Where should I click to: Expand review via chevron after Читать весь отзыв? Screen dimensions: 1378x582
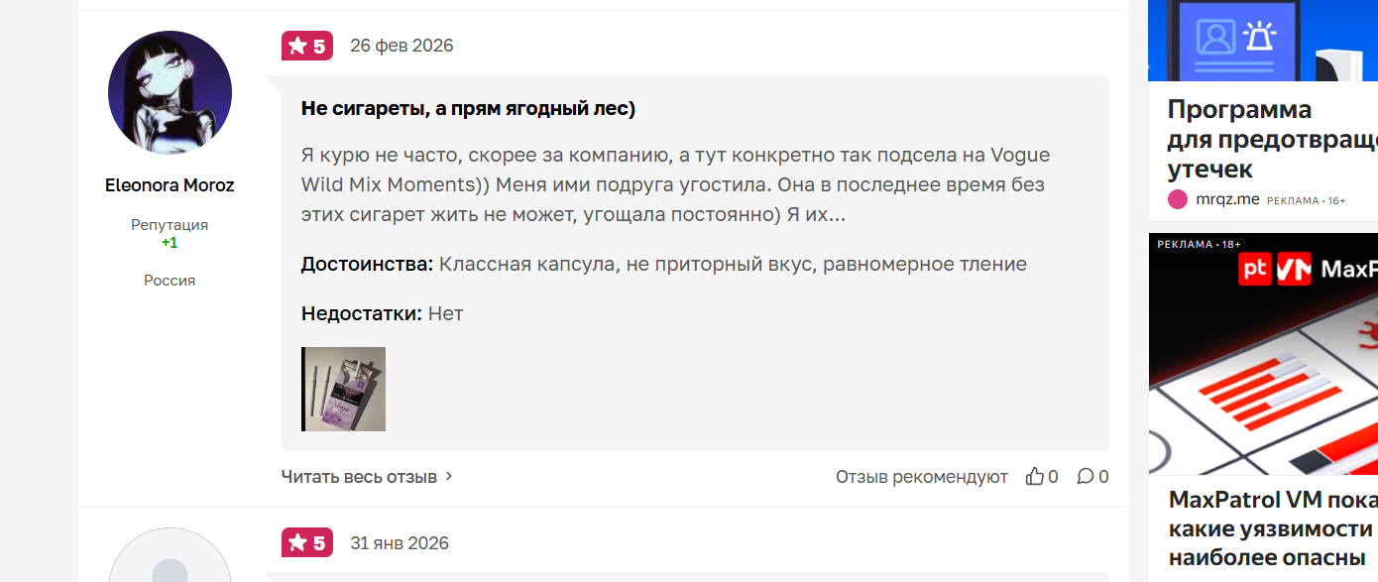pyautogui.click(x=449, y=477)
